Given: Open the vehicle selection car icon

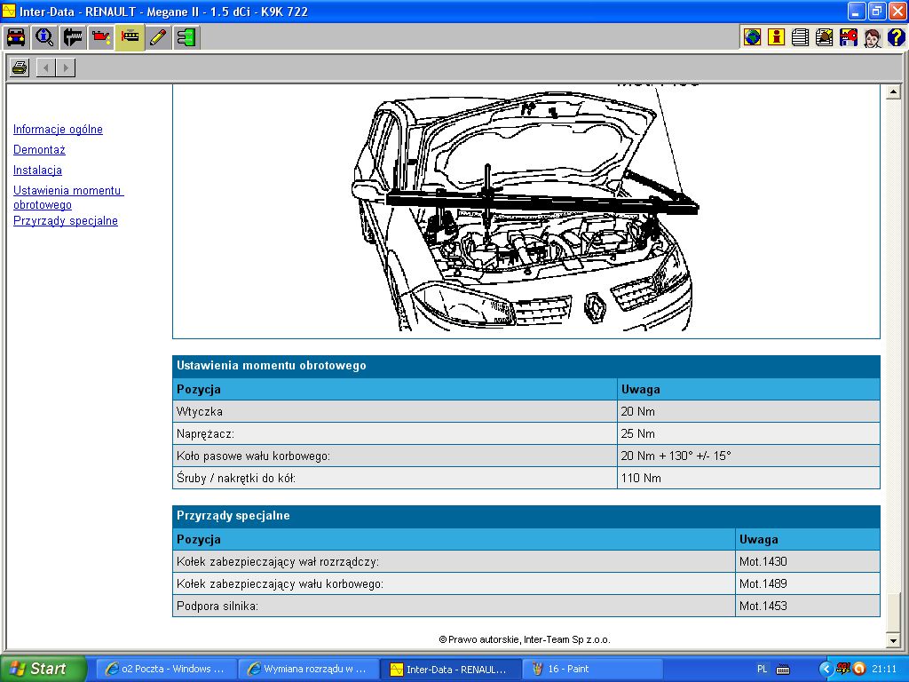Looking at the screenshot, I should click(16, 37).
